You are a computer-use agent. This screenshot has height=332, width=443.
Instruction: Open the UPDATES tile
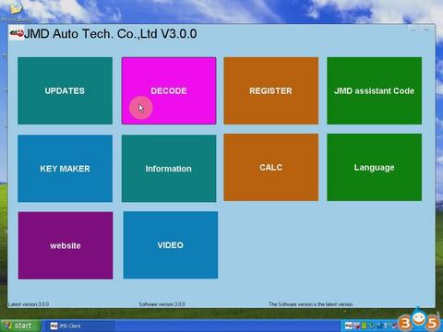point(65,90)
